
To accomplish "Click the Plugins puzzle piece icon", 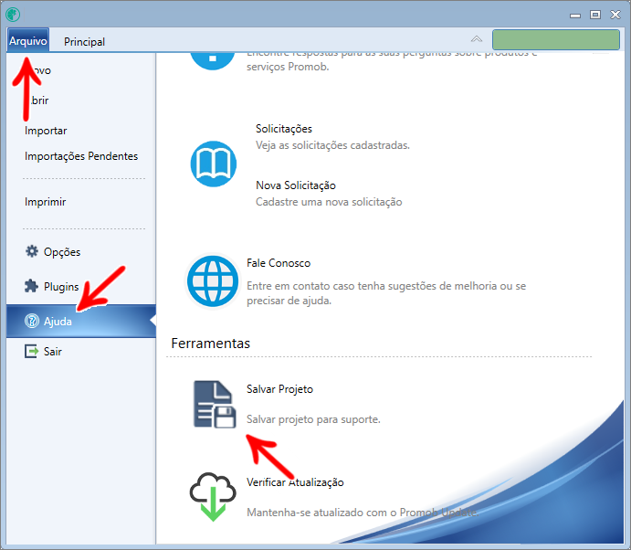I will 31,286.
